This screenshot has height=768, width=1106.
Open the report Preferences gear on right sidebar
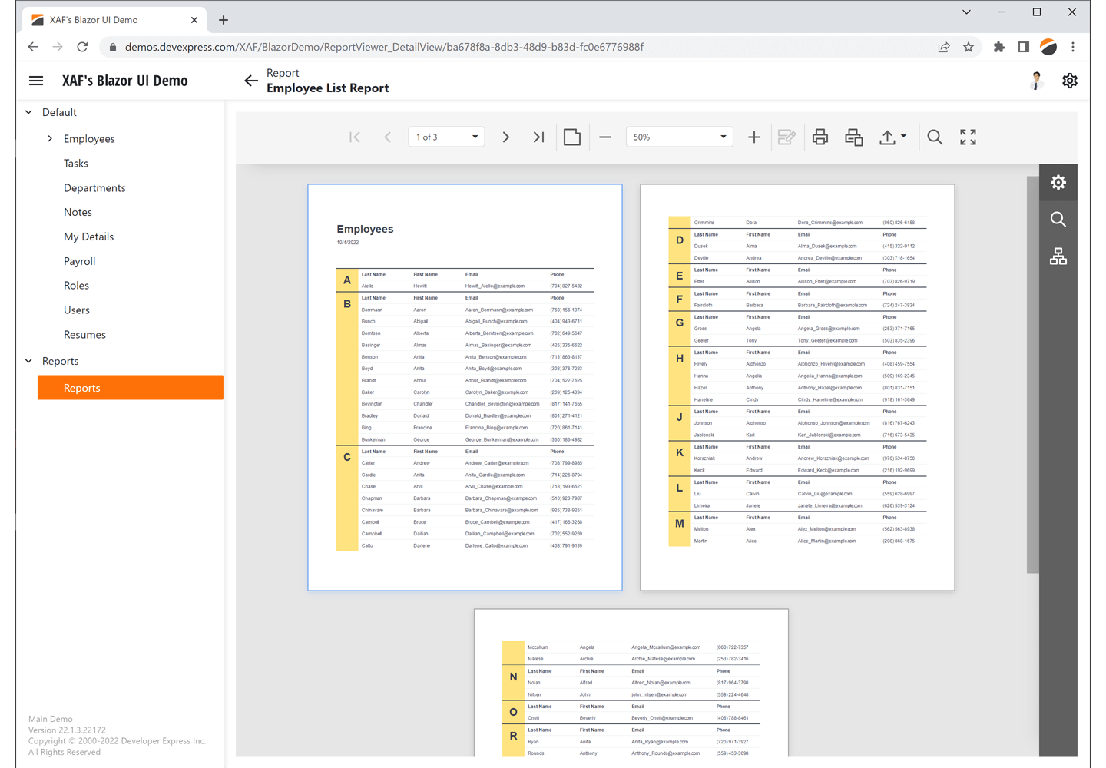tap(1058, 182)
